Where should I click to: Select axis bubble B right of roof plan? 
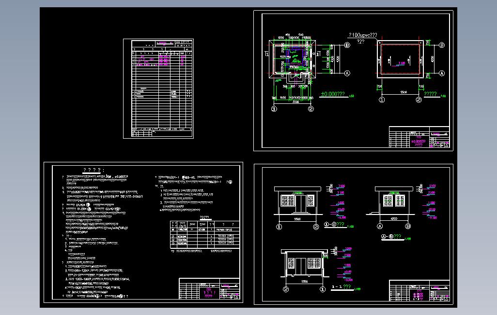point(442,45)
